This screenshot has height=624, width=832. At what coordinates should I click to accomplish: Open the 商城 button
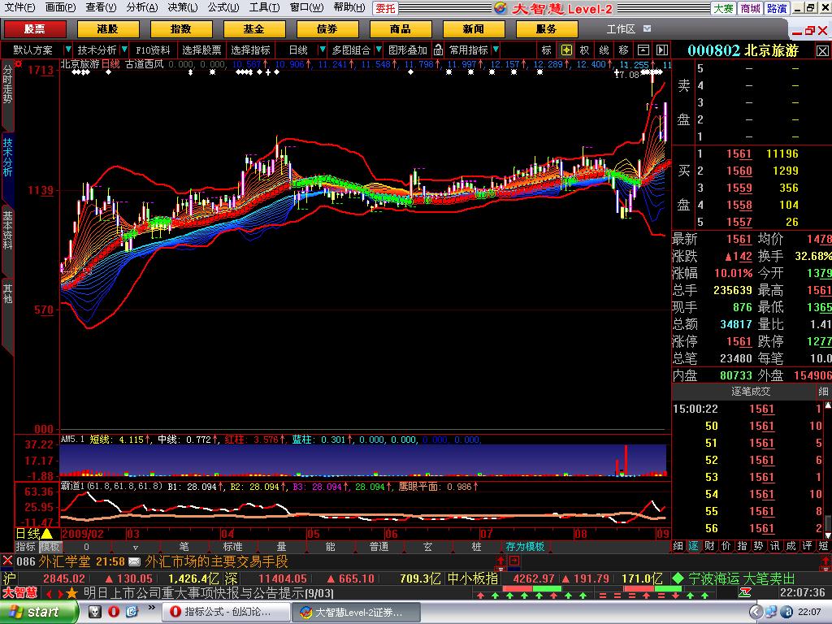point(750,8)
